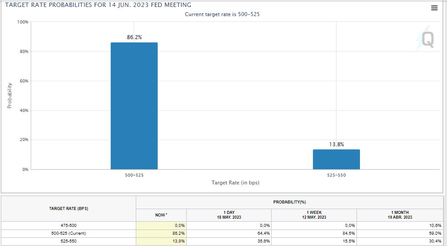Click the 500-525 (Current) row label
Screen dimensions: 447x246
[69, 233]
